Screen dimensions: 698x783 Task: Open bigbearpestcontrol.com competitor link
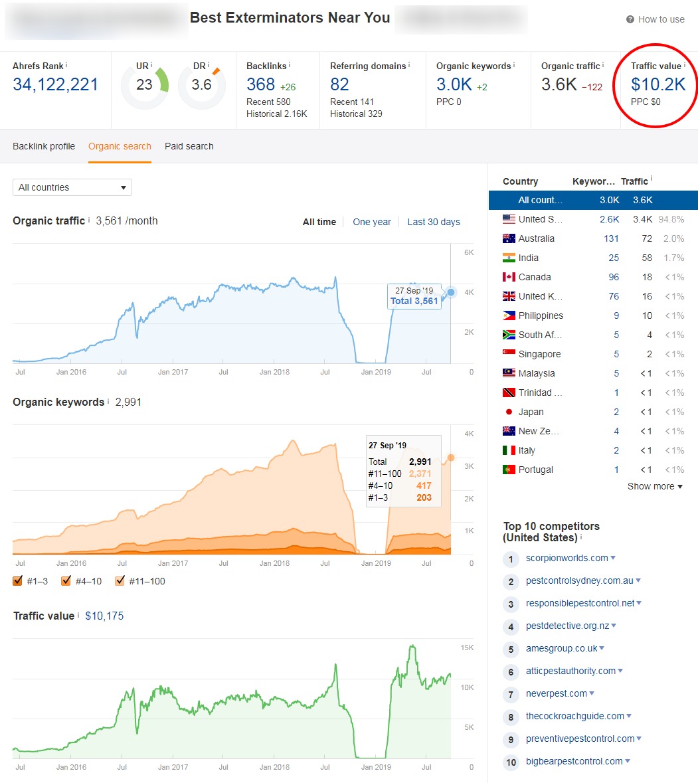(x=574, y=761)
